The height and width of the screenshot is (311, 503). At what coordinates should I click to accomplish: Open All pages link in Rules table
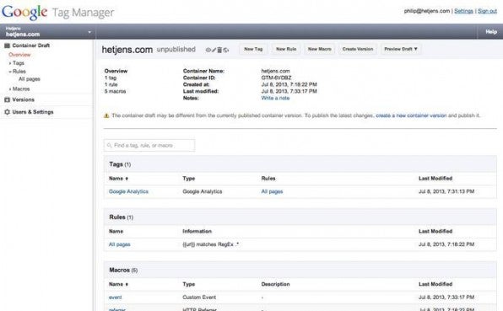tap(119, 244)
